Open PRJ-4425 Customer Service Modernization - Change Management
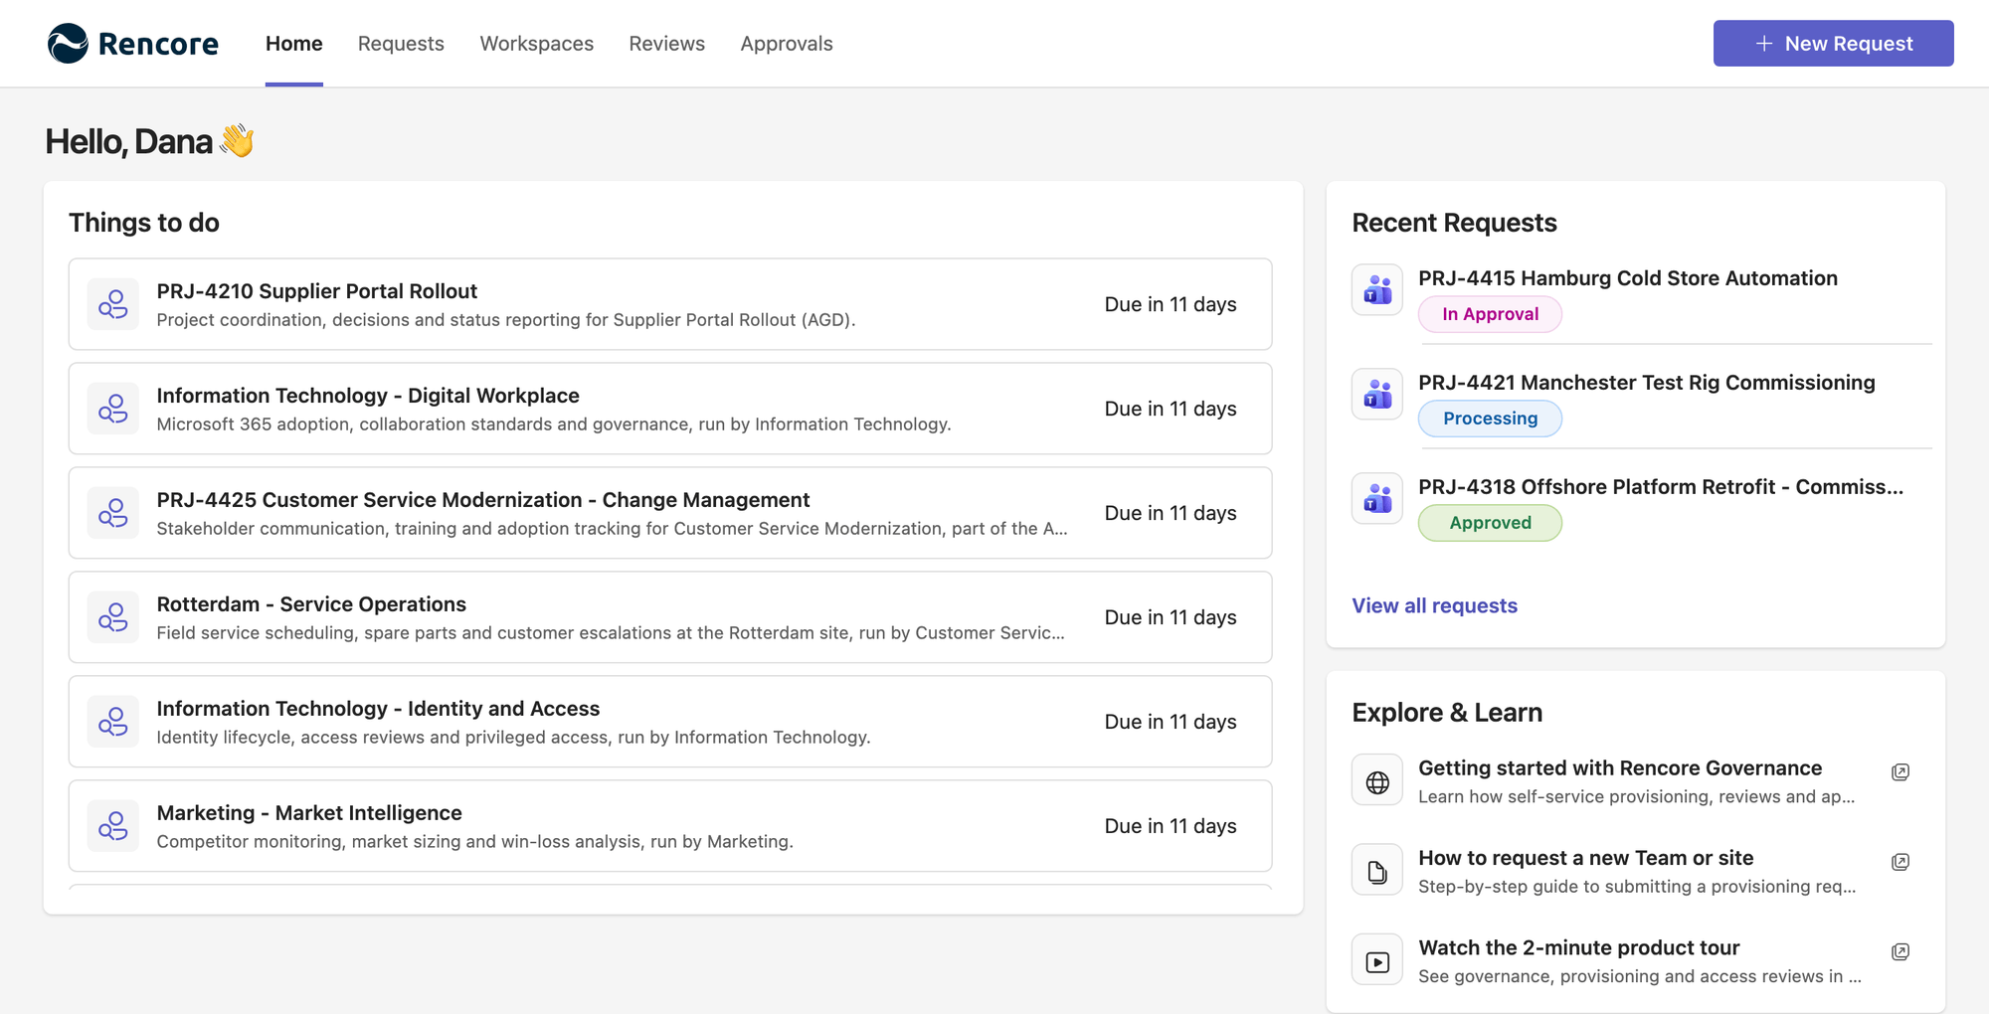The image size is (1989, 1014). (483, 500)
